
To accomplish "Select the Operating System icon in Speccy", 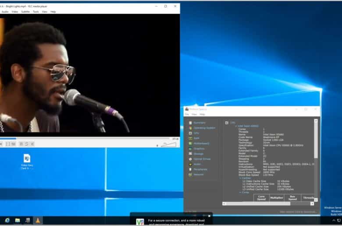I will pyautogui.click(x=190, y=128).
